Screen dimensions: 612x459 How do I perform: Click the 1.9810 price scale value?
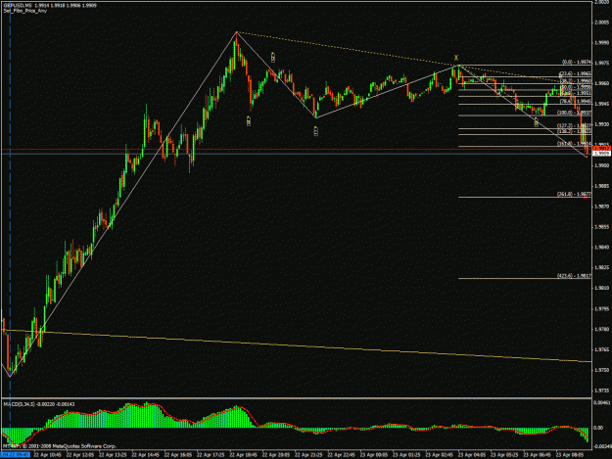click(x=601, y=288)
